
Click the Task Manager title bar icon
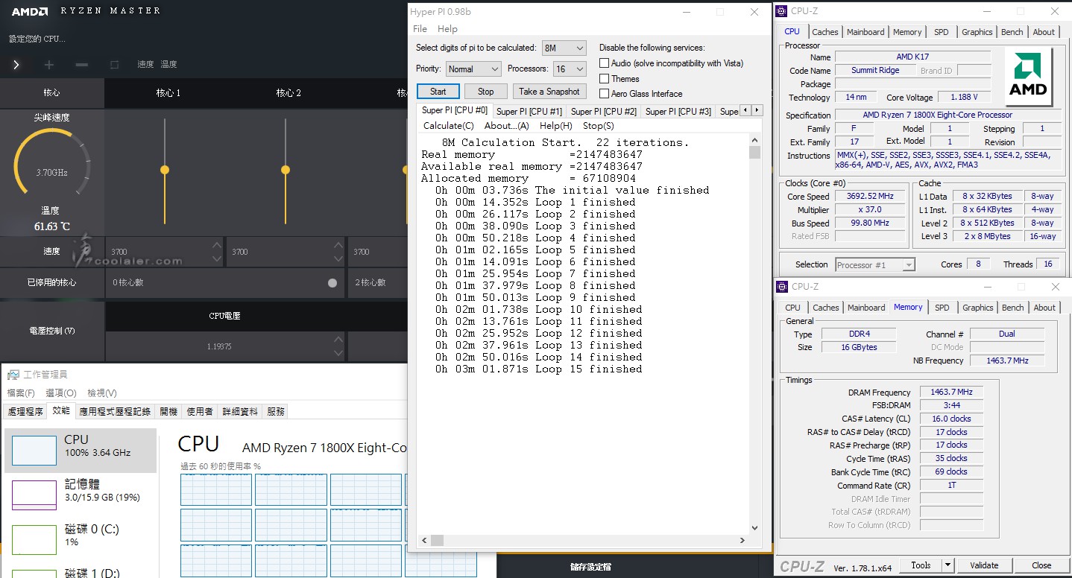pos(13,374)
